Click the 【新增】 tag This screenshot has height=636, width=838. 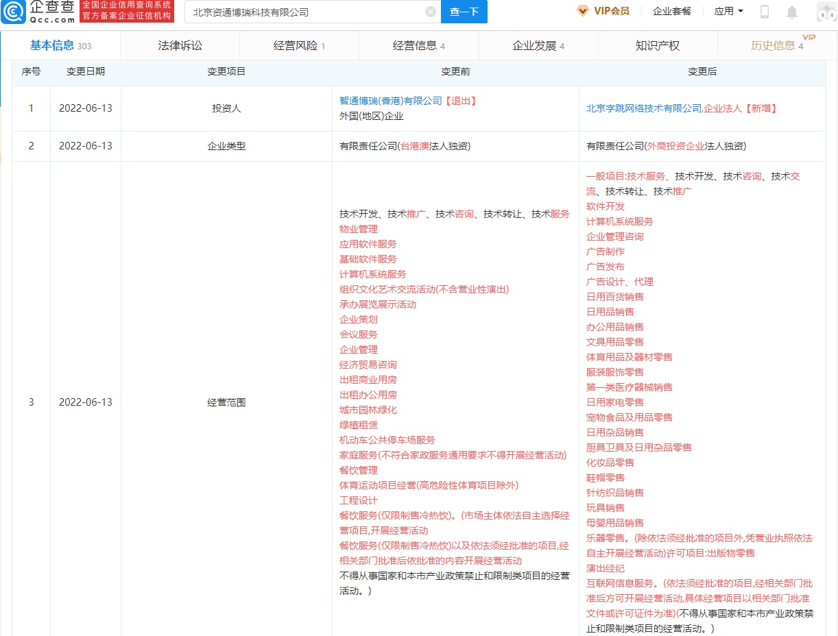click(761, 108)
